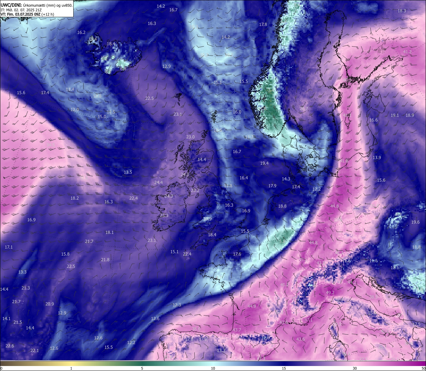This screenshot has height=371, width=426.
Task: Click the VT valid time line
Action: click(x=27, y=14)
